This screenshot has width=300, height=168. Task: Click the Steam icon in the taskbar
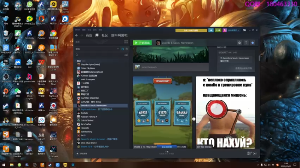[x=50, y=165]
